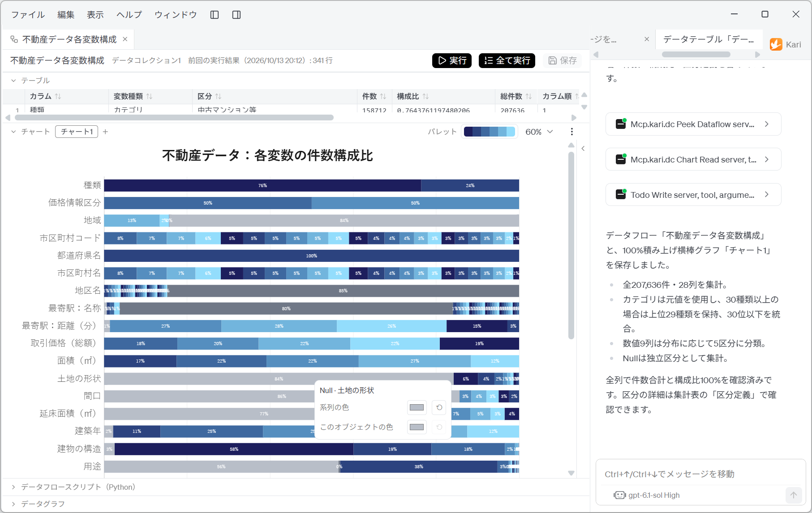Viewport: 812px width, 513px height.
Task: Reset 系列の色 to default
Action: pyautogui.click(x=439, y=407)
